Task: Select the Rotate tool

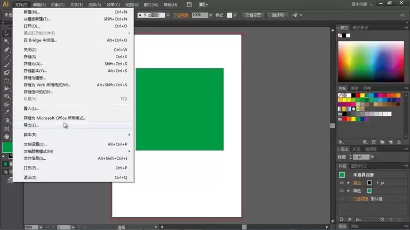Action: 6,81
